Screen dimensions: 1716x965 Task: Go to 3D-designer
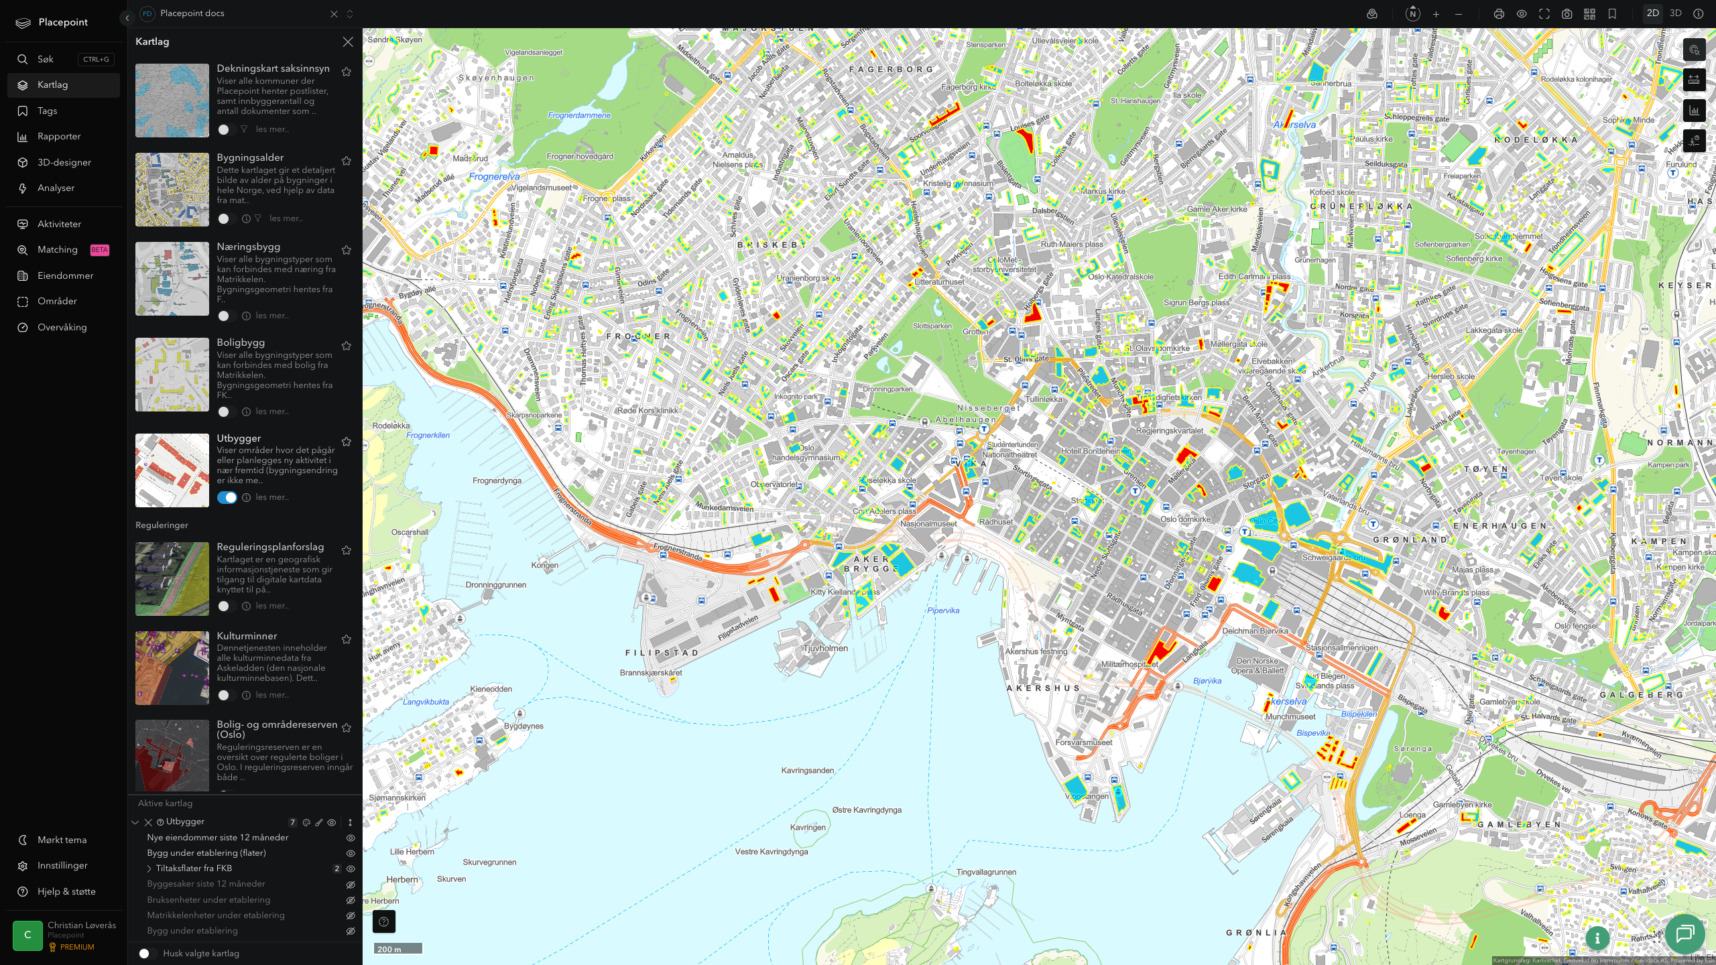pos(64,163)
